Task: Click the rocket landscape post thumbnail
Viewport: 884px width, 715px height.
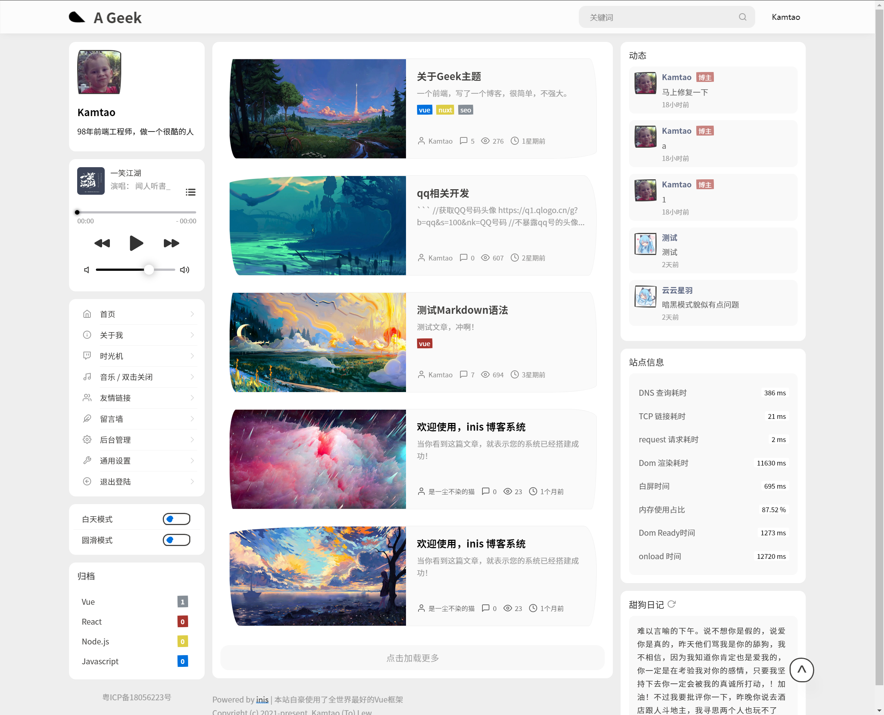Action: [x=317, y=108]
